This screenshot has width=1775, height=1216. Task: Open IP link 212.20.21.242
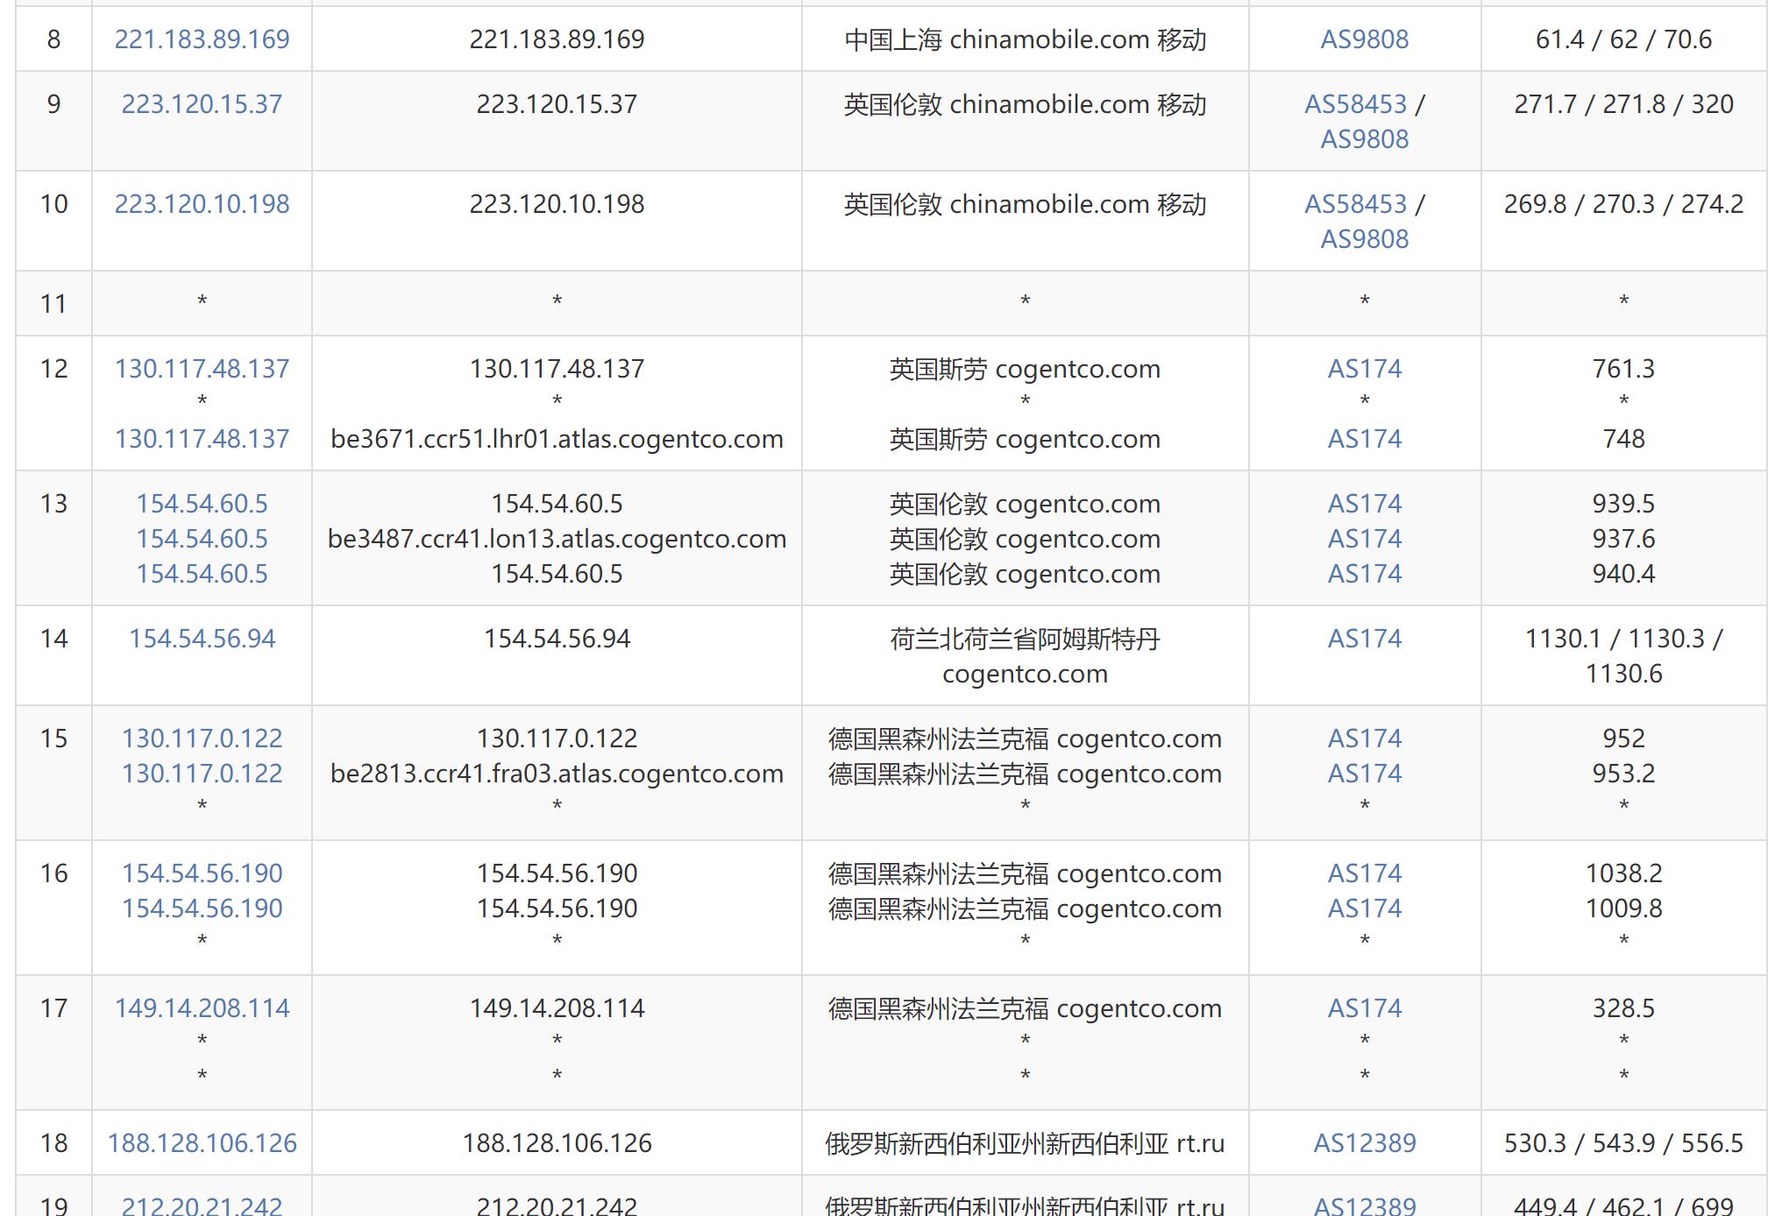click(202, 1205)
